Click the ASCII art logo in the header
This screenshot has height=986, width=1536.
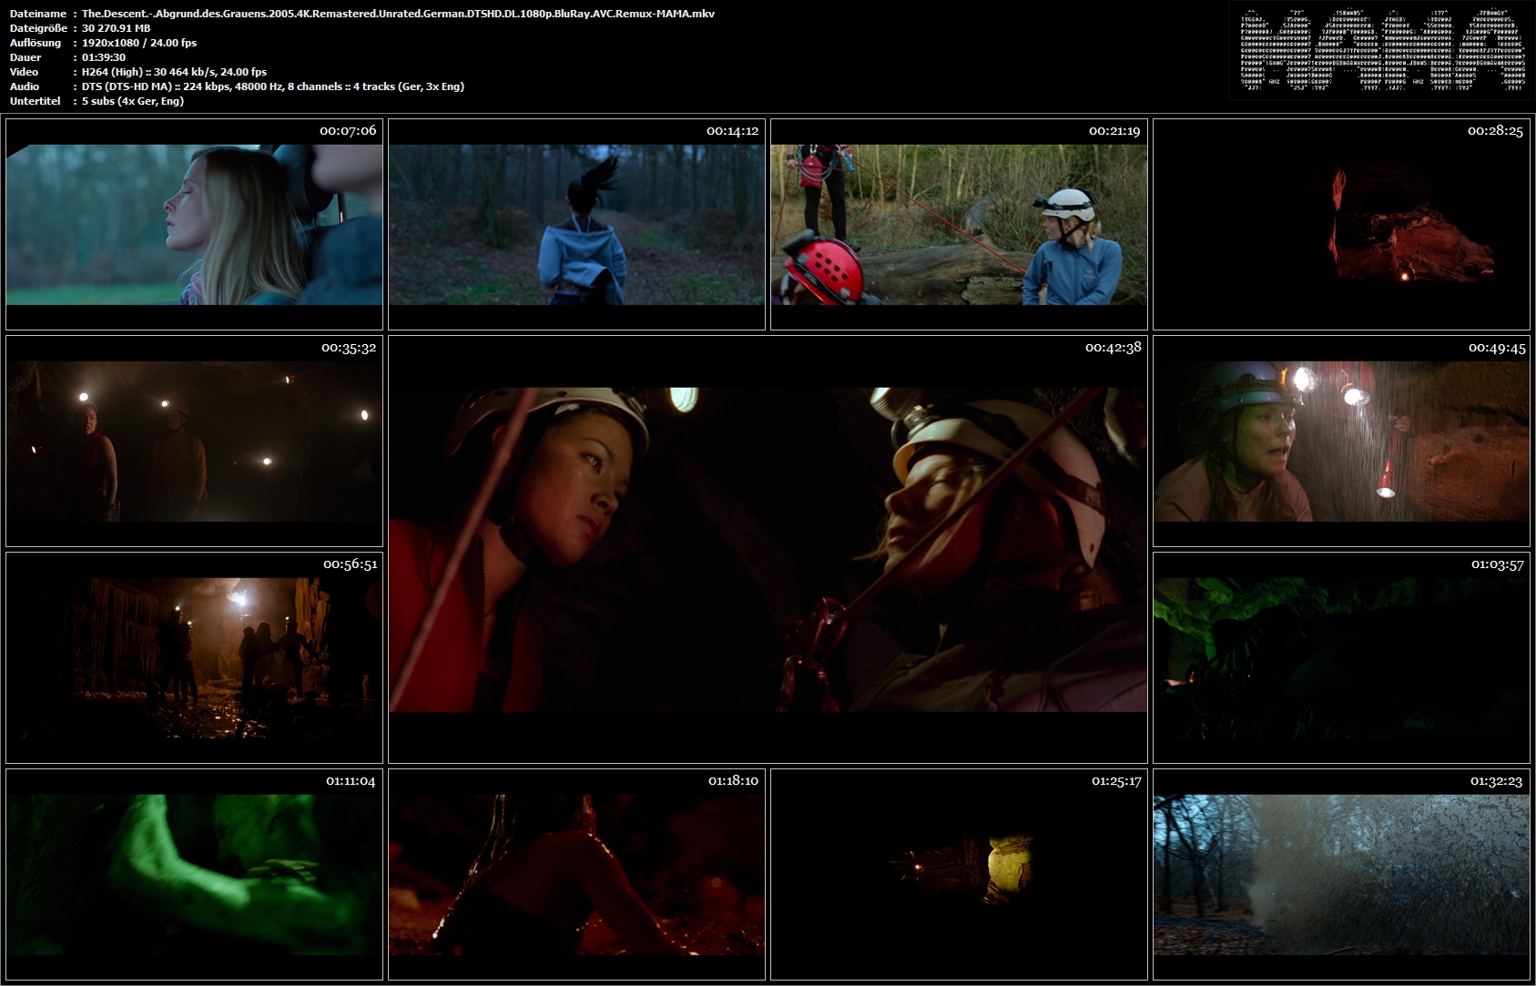click(x=1382, y=50)
